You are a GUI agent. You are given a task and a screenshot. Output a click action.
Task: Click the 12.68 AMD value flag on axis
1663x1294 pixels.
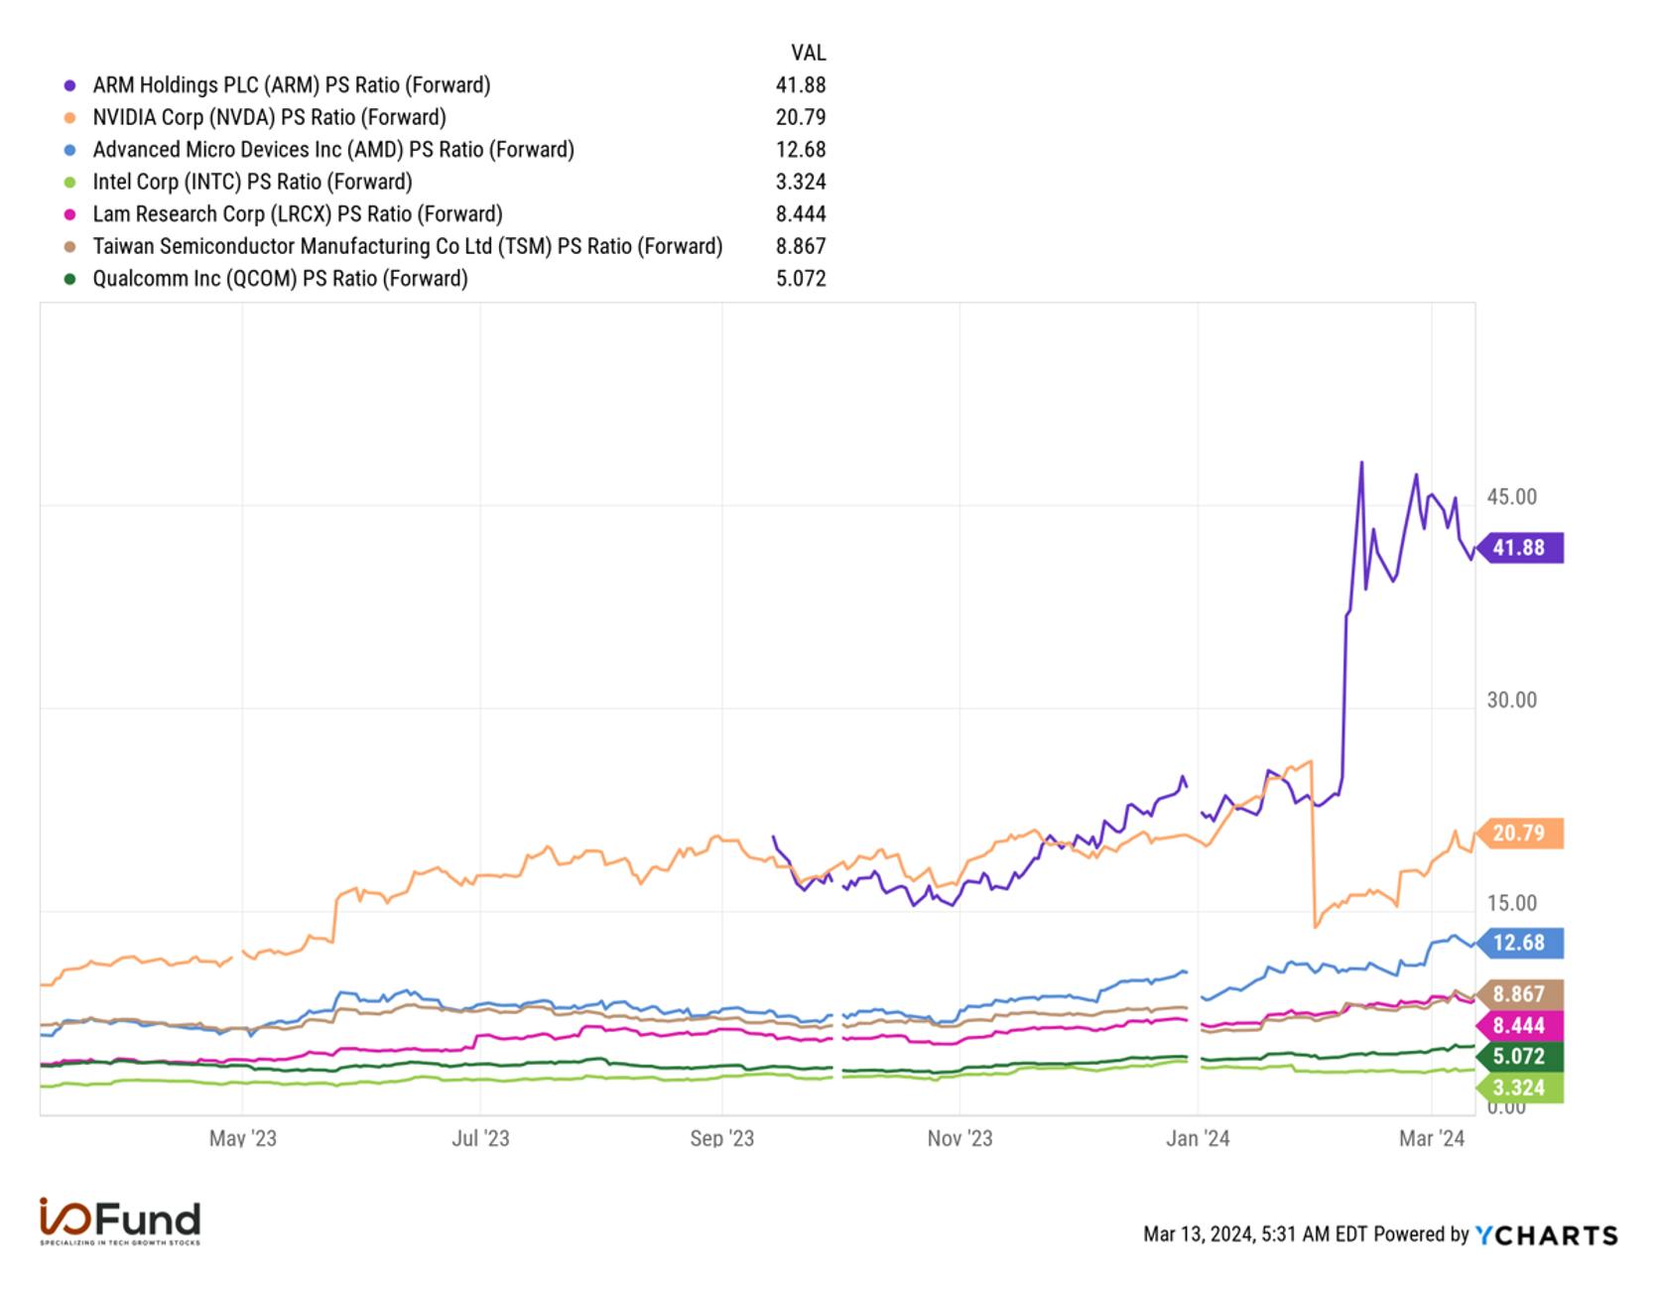(x=1519, y=943)
